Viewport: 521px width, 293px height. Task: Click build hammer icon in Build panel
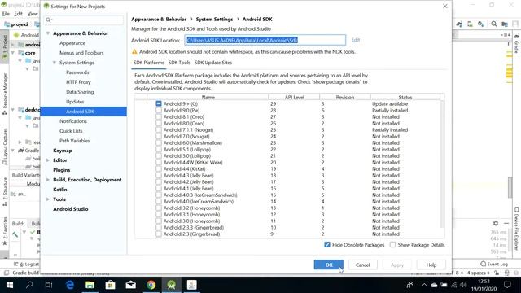[15, 234]
